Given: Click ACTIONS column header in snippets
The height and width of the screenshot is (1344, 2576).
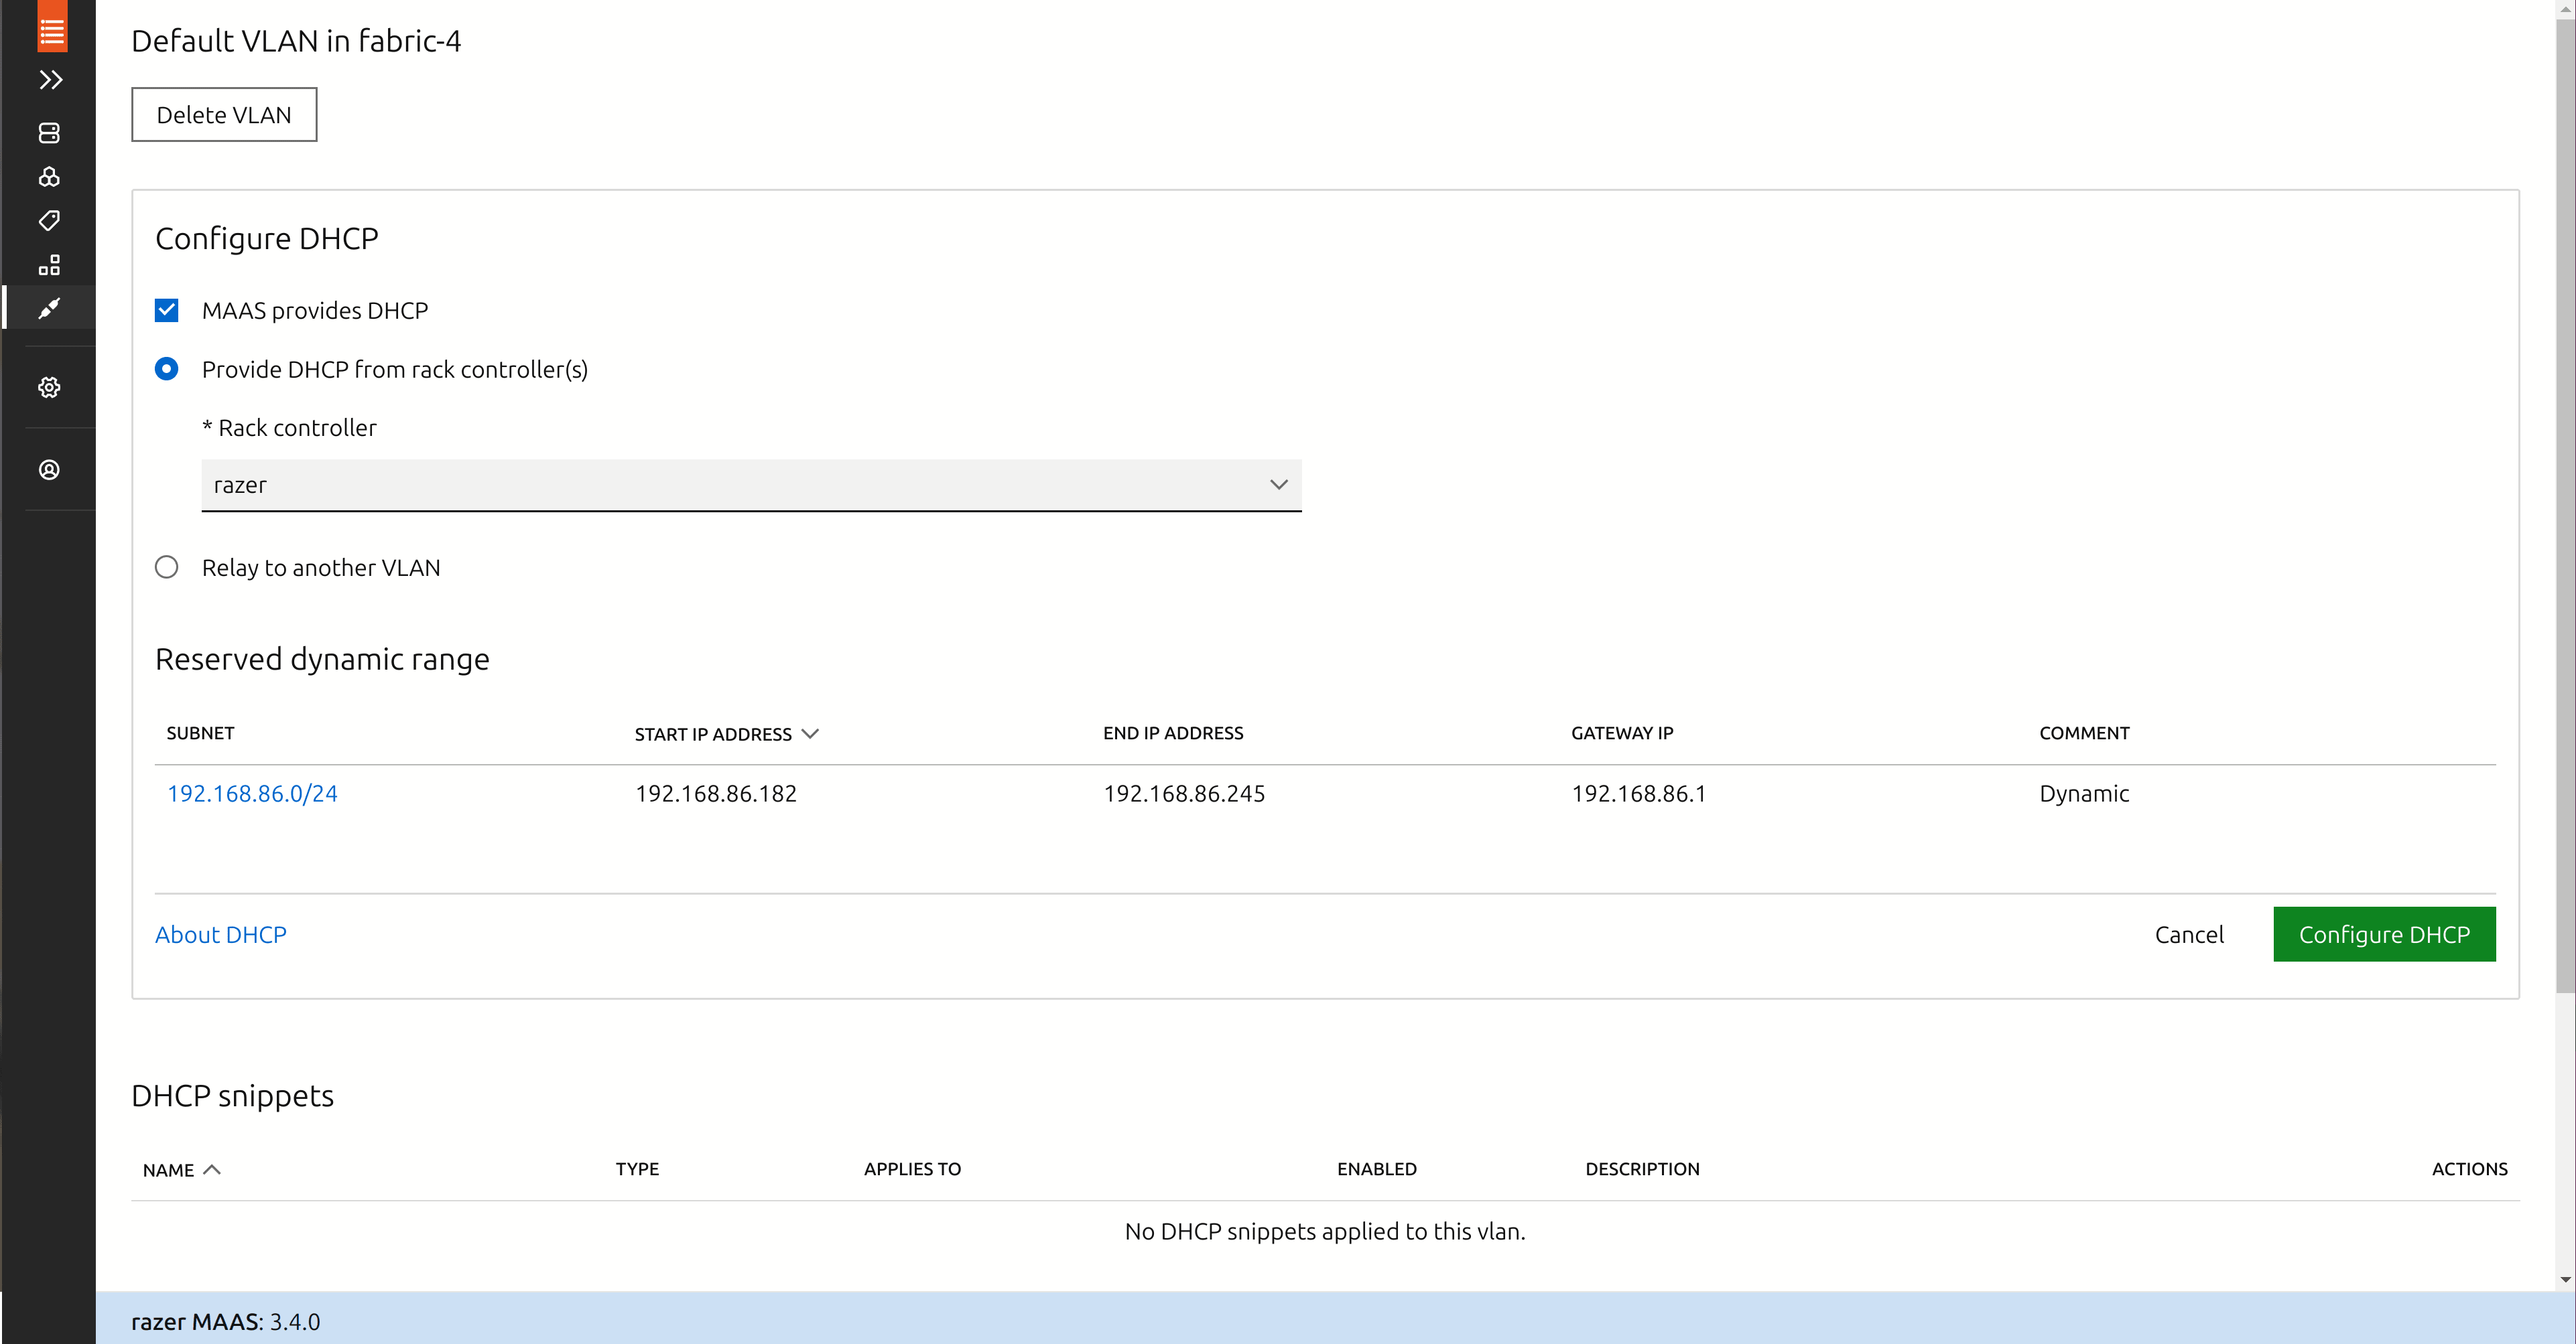Looking at the screenshot, I should coord(2469,1169).
